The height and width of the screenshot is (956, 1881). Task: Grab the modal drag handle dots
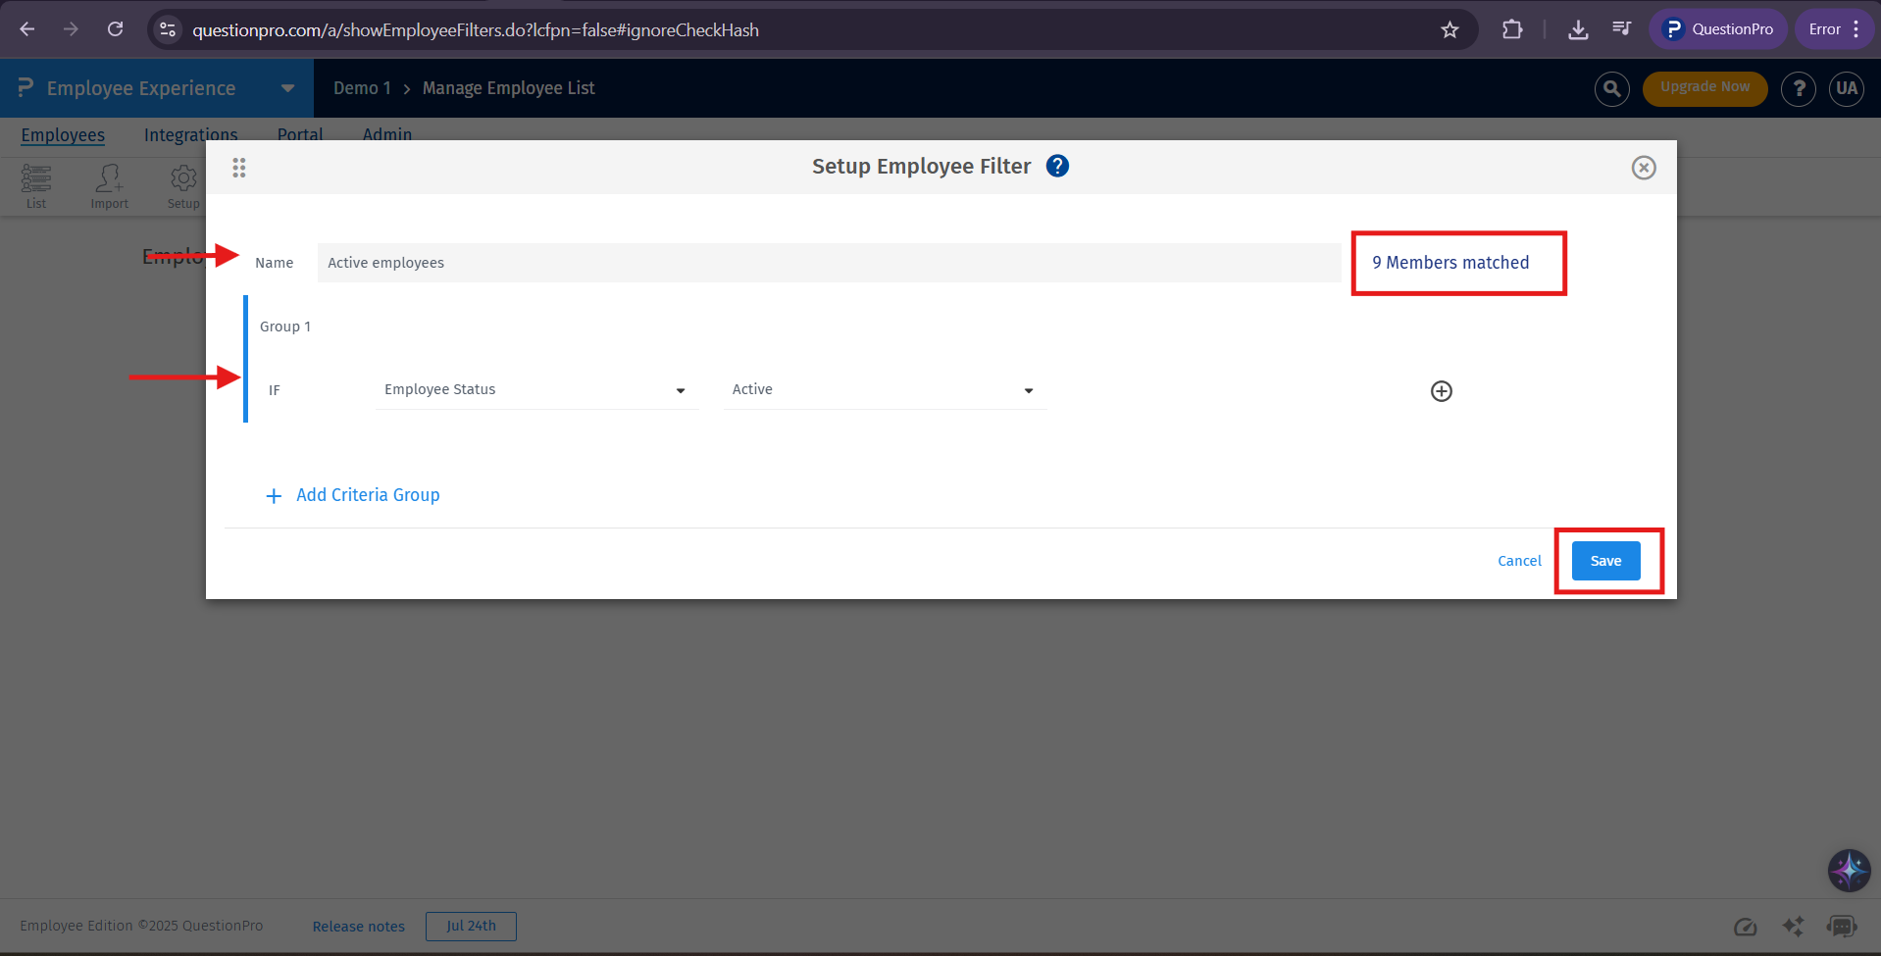(x=238, y=168)
